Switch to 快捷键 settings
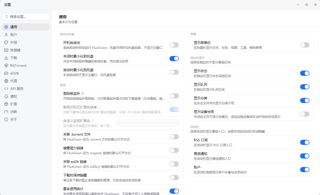The width and height of the screenshot is (320, 195). (26, 50)
